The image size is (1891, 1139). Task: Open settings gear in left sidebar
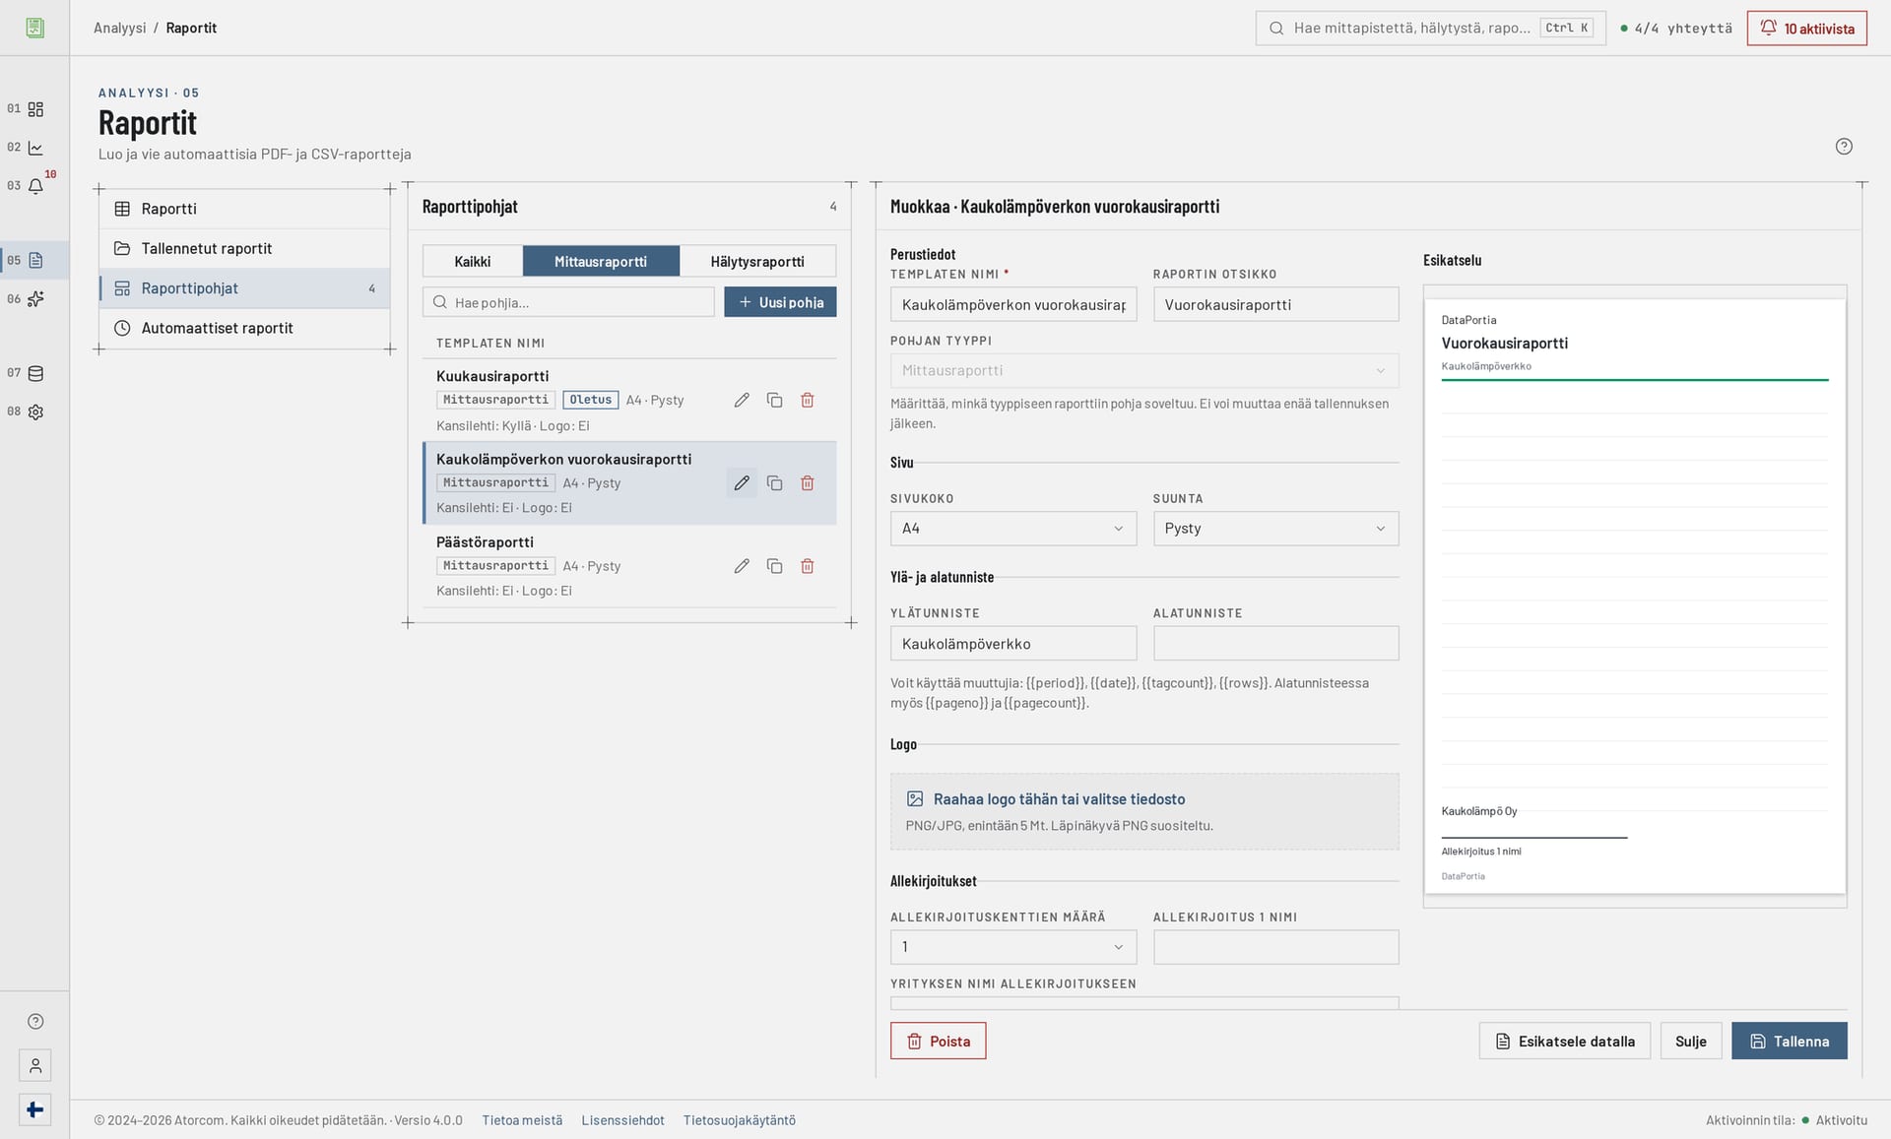point(35,412)
